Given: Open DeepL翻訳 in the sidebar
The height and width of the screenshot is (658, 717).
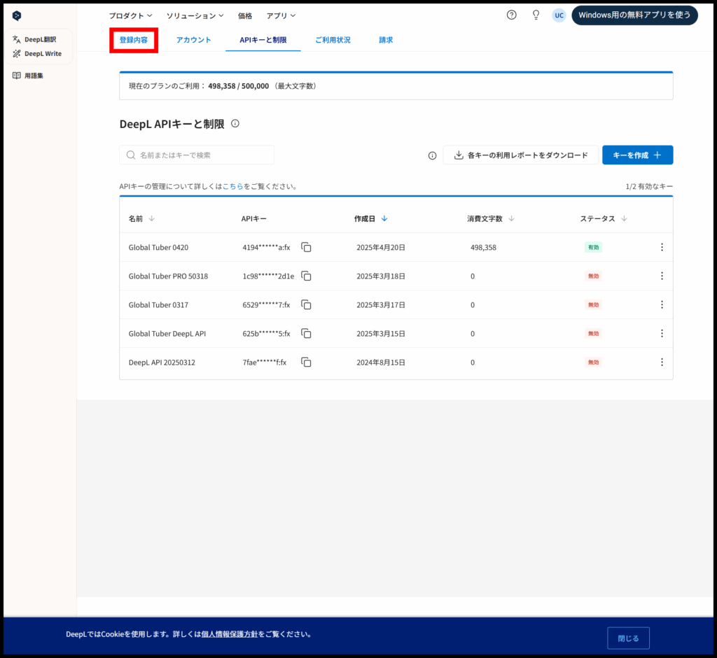Looking at the screenshot, I should [35, 39].
